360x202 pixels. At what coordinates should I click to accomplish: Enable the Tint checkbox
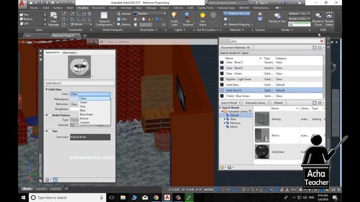click(50, 131)
